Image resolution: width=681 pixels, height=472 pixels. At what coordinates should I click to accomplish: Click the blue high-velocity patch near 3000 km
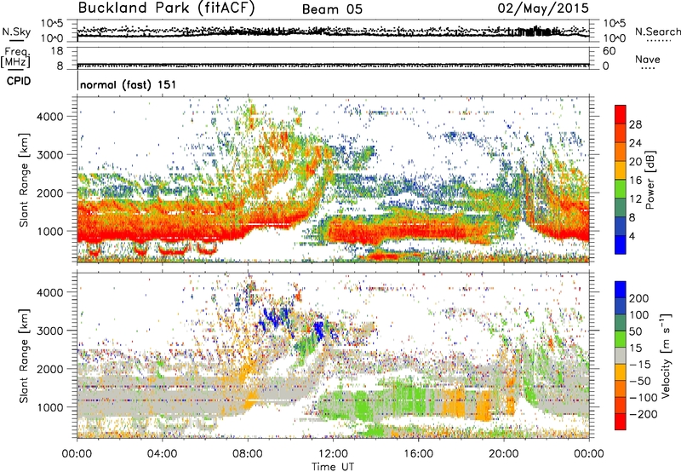pos(318,331)
